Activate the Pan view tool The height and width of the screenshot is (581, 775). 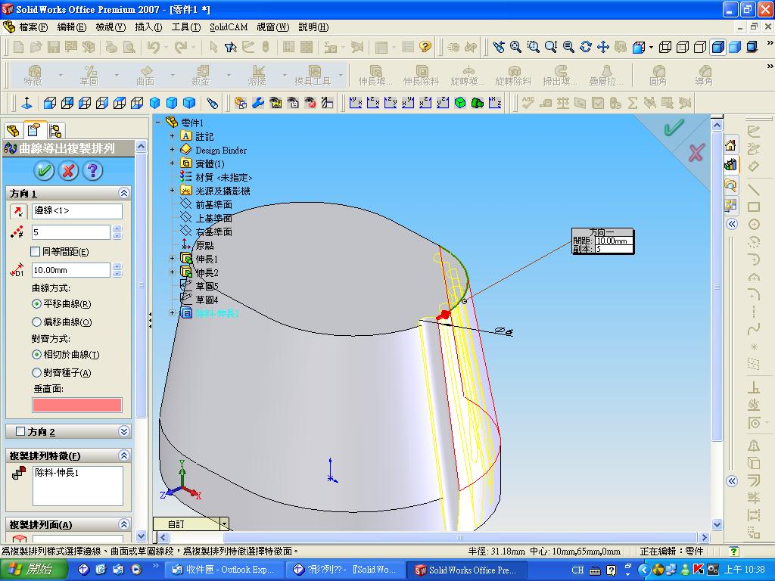(603, 47)
